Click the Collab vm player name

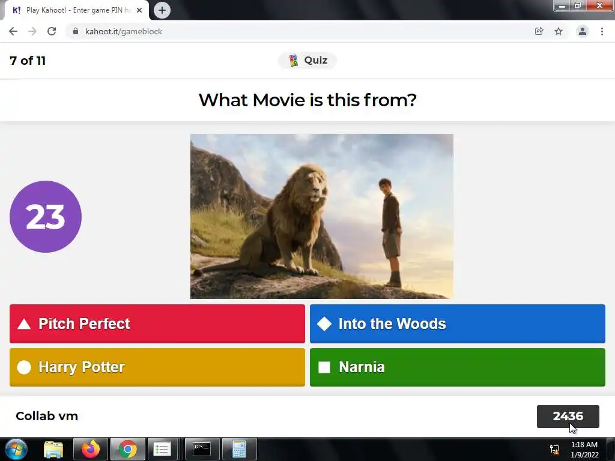(x=47, y=417)
